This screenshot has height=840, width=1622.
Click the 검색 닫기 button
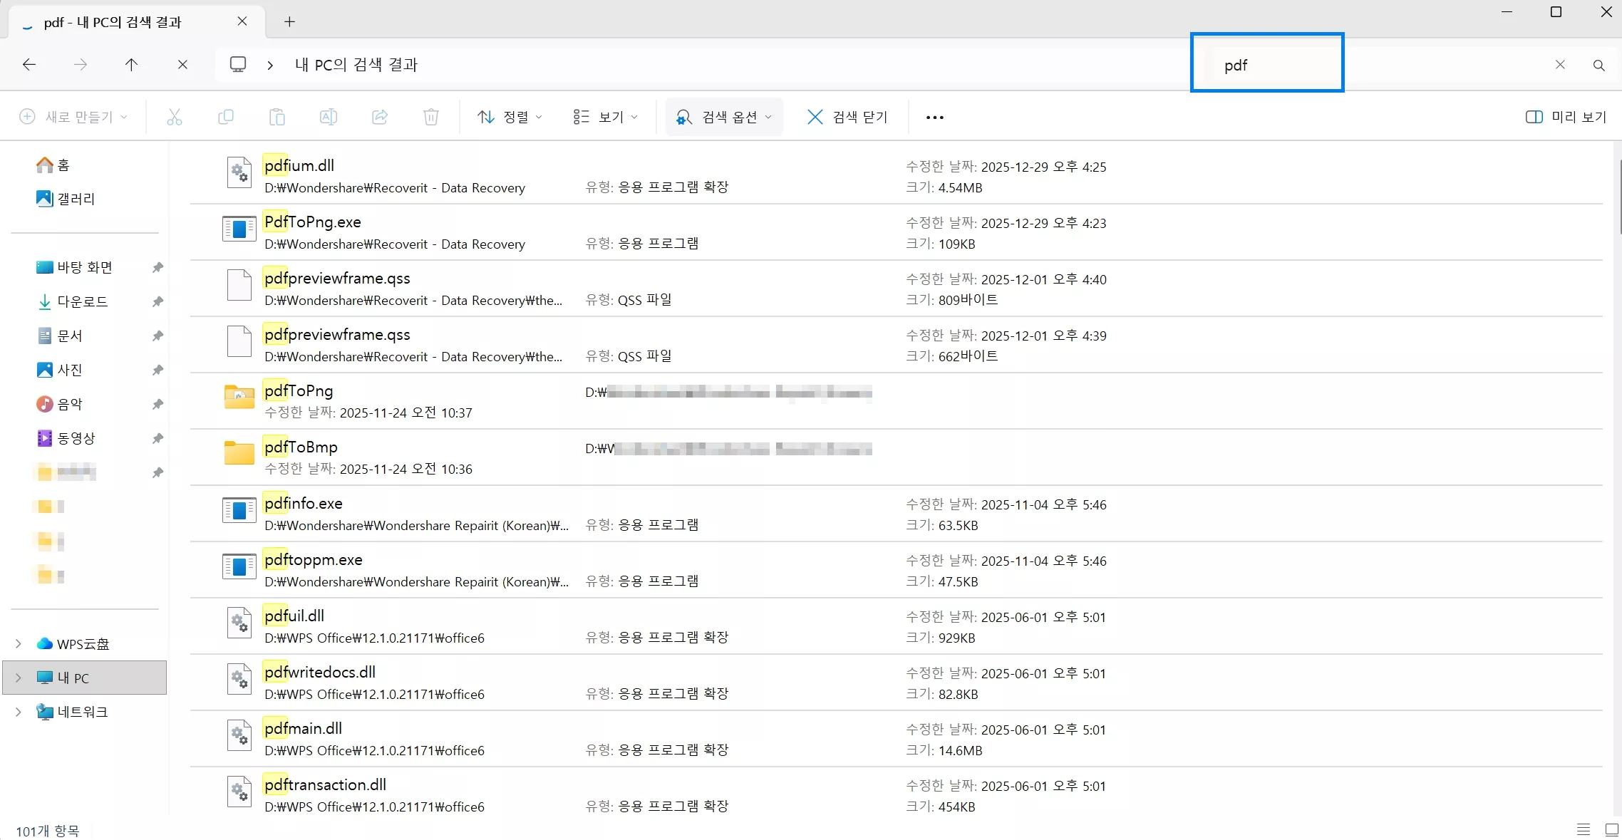pos(847,117)
